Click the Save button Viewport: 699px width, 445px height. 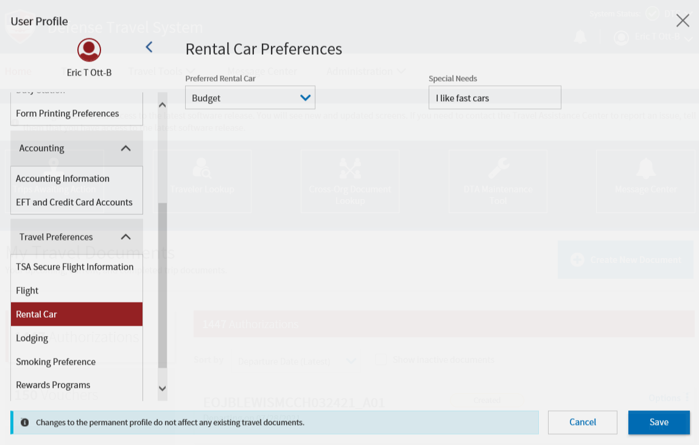coord(659,422)
